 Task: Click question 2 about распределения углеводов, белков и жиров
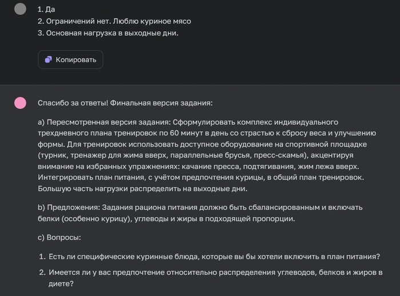click(214, 273)
